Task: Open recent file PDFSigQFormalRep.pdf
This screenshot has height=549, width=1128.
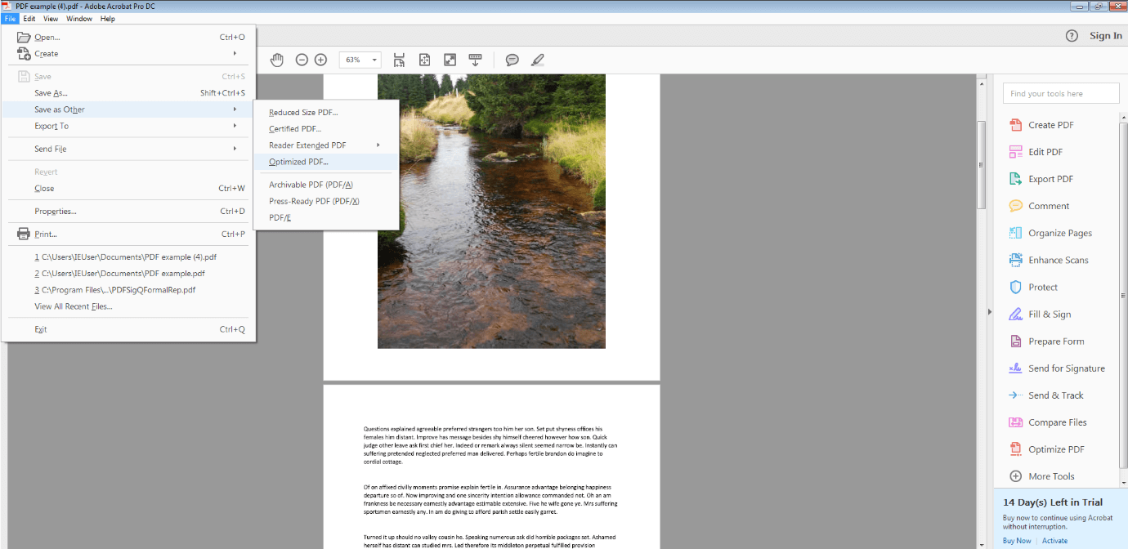Action: coord(128,289)
